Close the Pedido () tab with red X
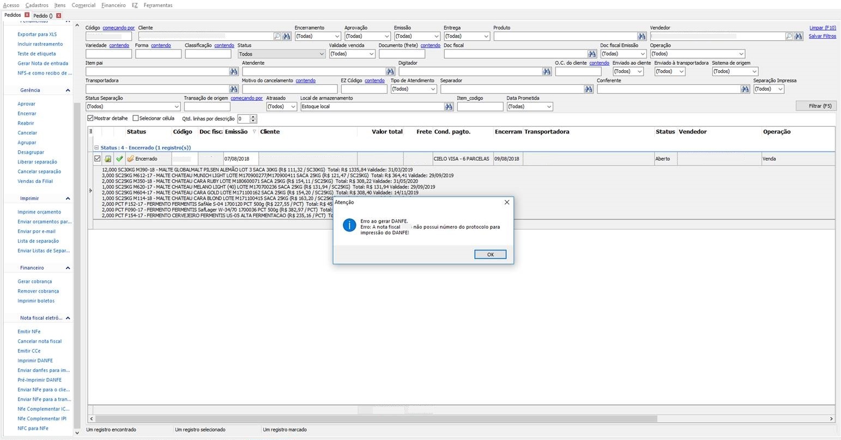The height and width of the screenshot is (440, 841). pyautogui.click(x=59, y=15)
